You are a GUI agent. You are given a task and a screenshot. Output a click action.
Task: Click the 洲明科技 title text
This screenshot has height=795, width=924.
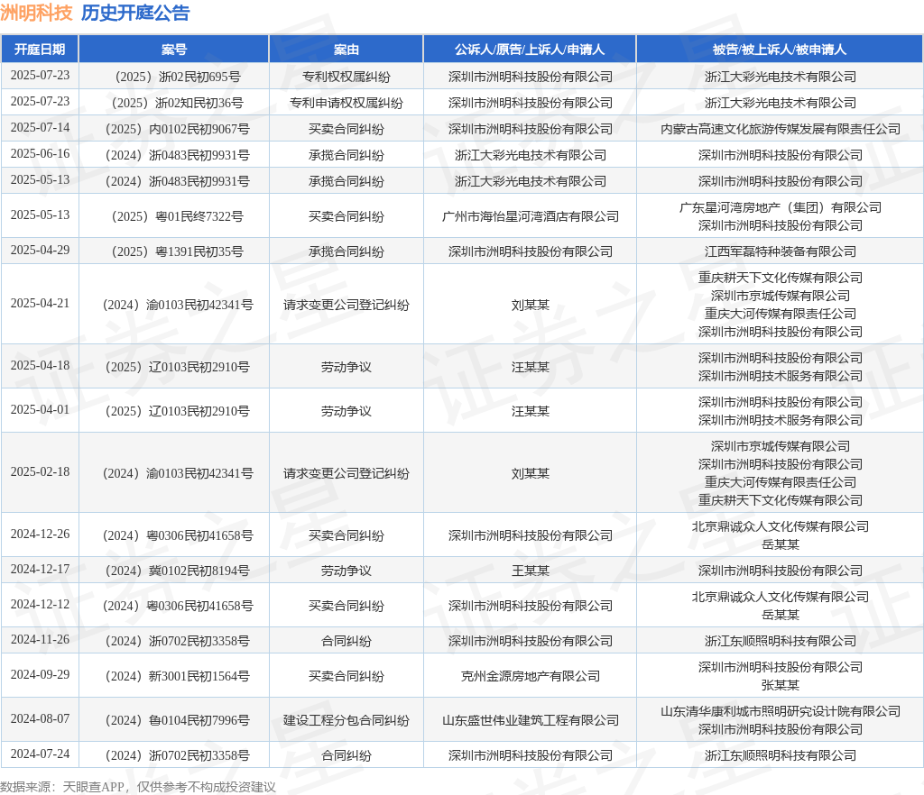[x=36, y=13]
